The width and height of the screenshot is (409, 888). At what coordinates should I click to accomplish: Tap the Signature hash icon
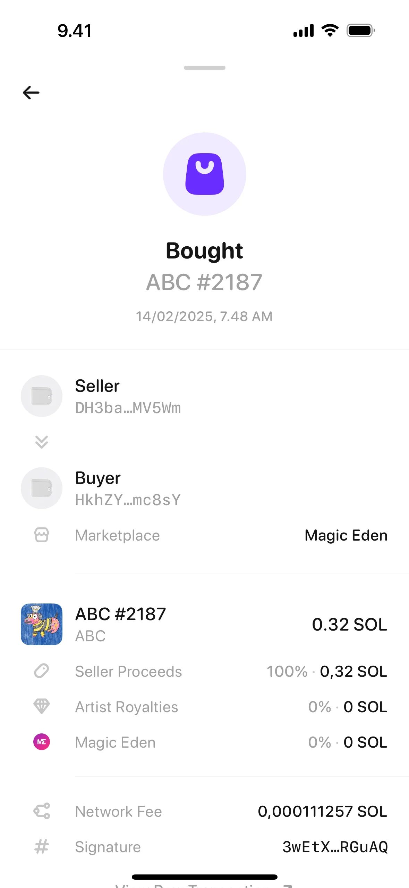point(42,847)
